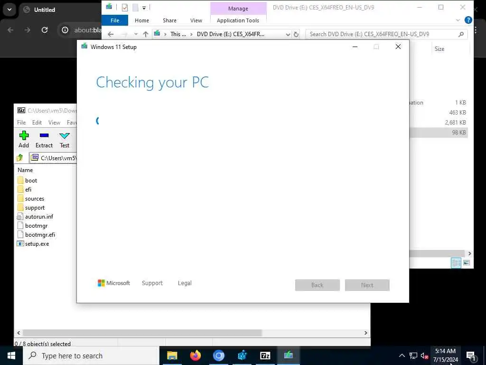Screen dimensions: 486x365
Task: Switch Explorer to Large icons view
Action: [467, 263]
